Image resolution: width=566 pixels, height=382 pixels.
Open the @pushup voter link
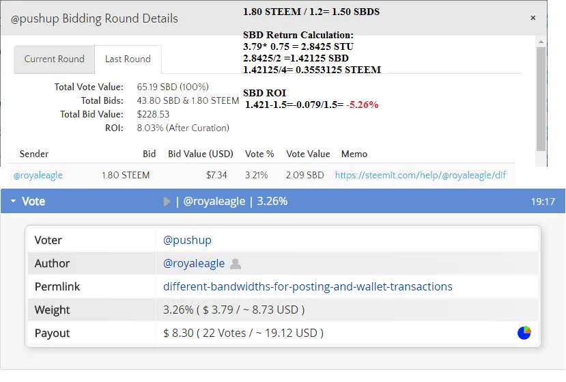pyautogui.click(x=187, y=240)
